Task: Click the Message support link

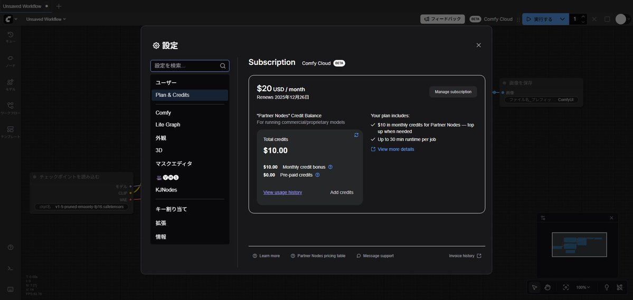Action: 375,256
